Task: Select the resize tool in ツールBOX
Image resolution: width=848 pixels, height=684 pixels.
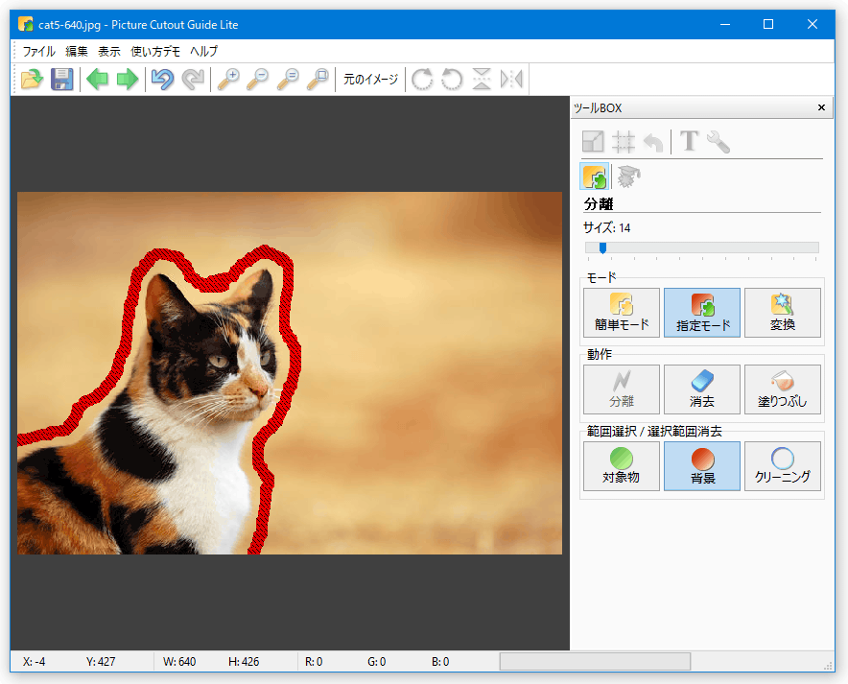Action: pyautogui.click(x=593, y=142)
